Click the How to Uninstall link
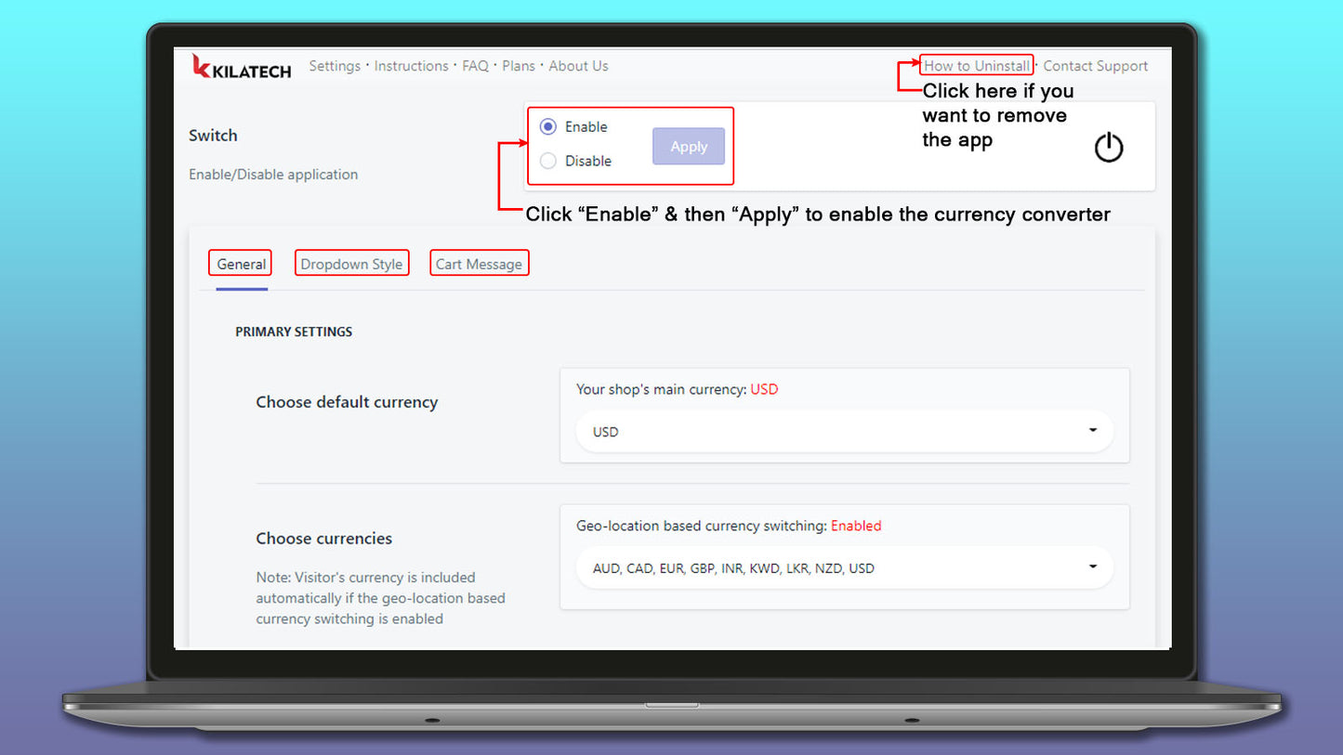 [x=977, y=66]
